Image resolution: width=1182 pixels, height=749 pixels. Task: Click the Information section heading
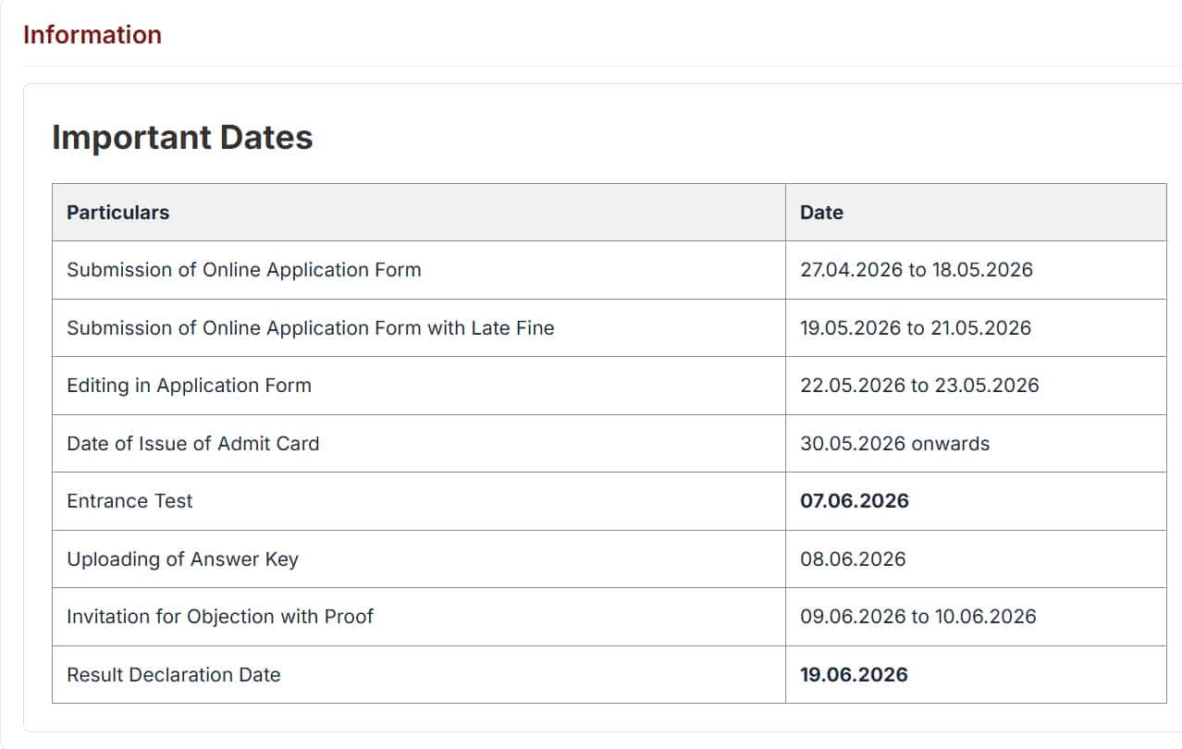click(92, 35)
